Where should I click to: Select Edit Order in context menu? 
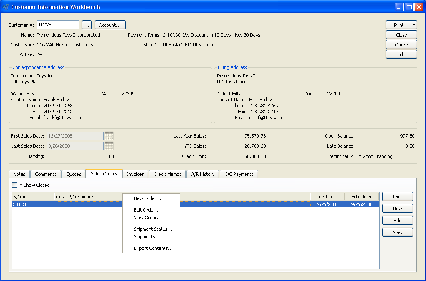[x=147, y=210]
